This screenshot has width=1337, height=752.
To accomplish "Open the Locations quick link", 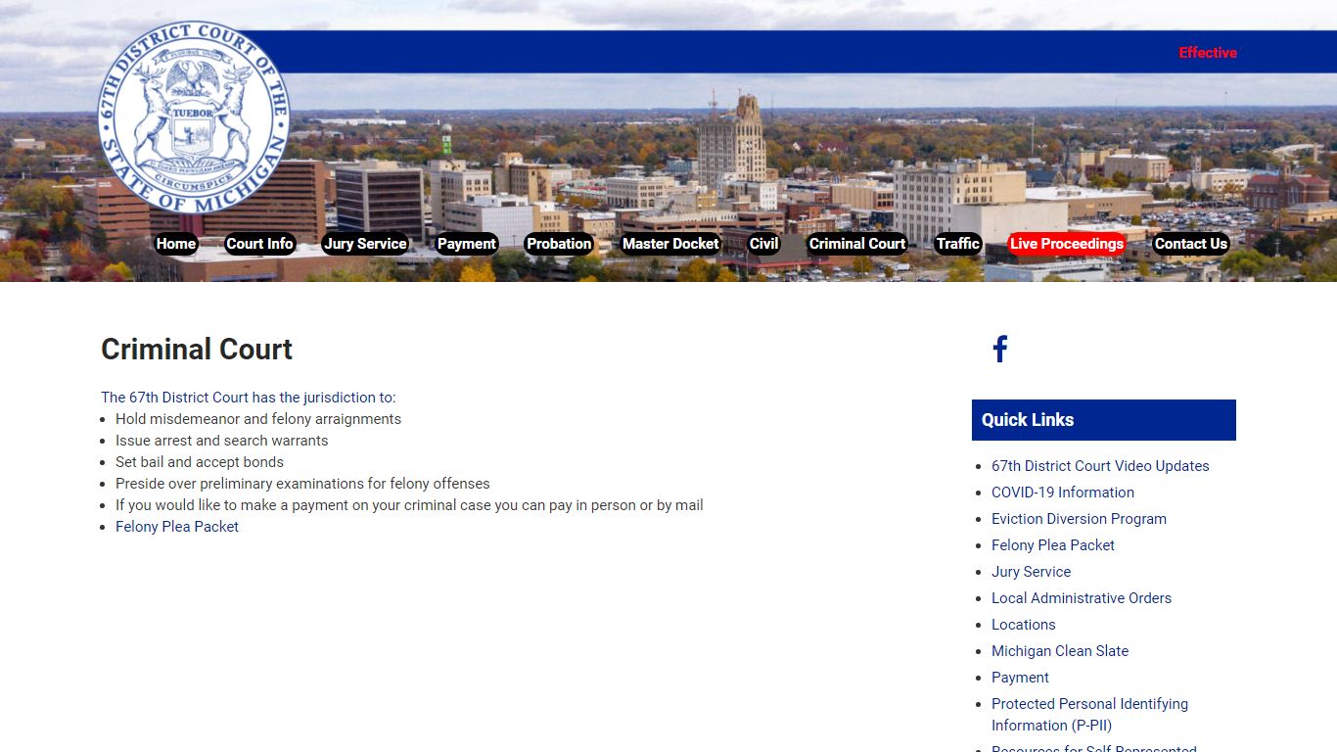I will pyautogui.click(x=1024, y=625).
